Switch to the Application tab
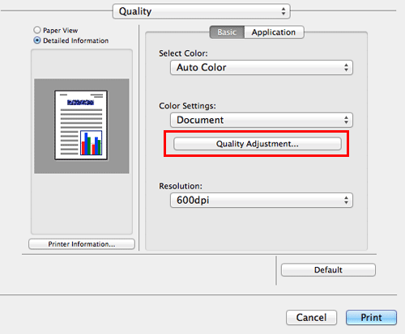The image size is (405, 334). point(274,32)
